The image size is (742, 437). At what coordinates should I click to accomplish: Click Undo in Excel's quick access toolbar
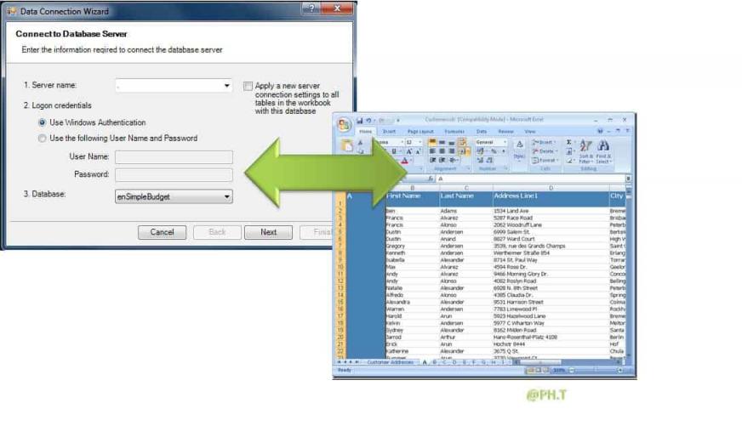tap(368, 121)
